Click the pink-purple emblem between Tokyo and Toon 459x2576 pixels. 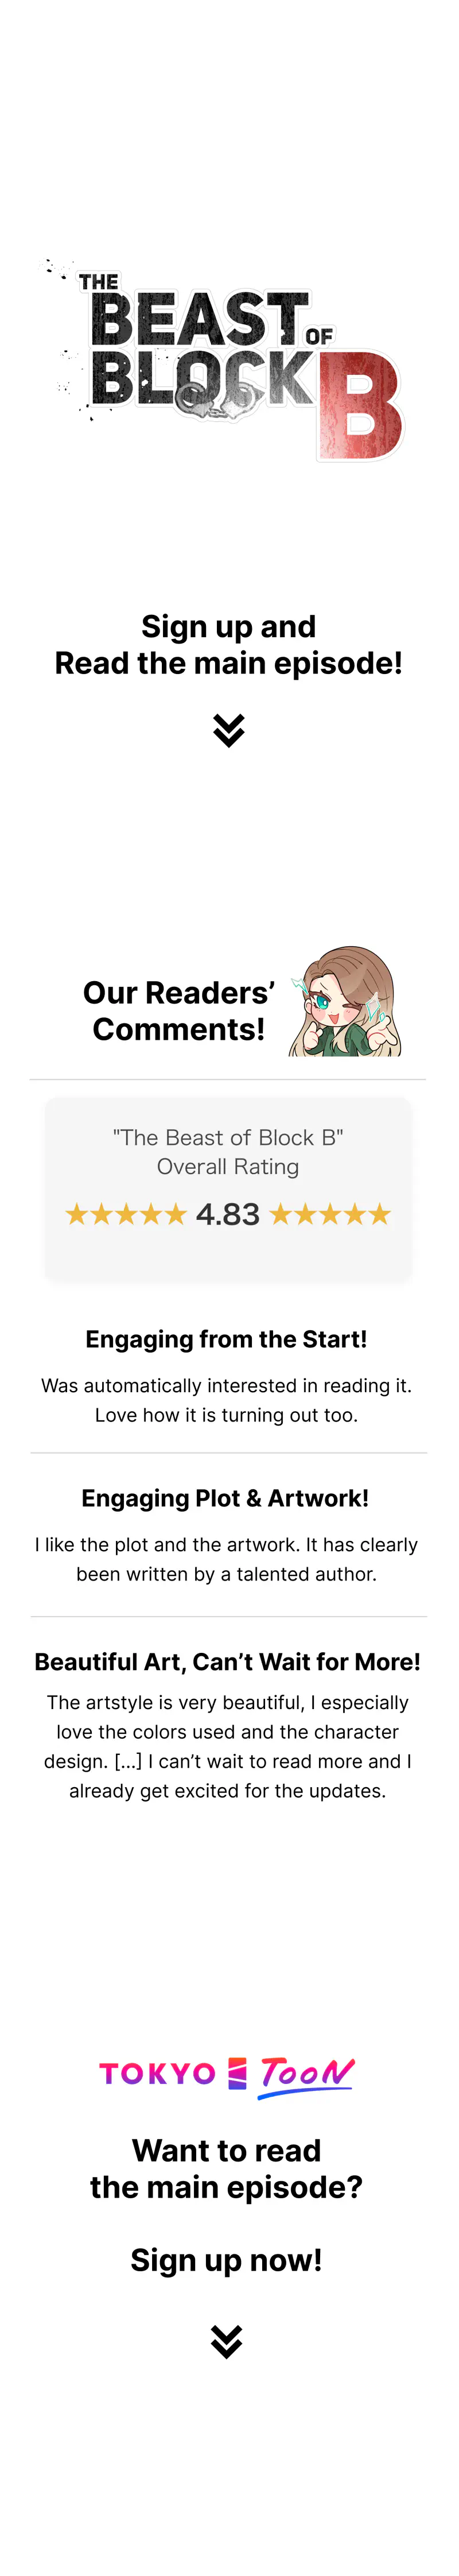(x=237, y=2074)
